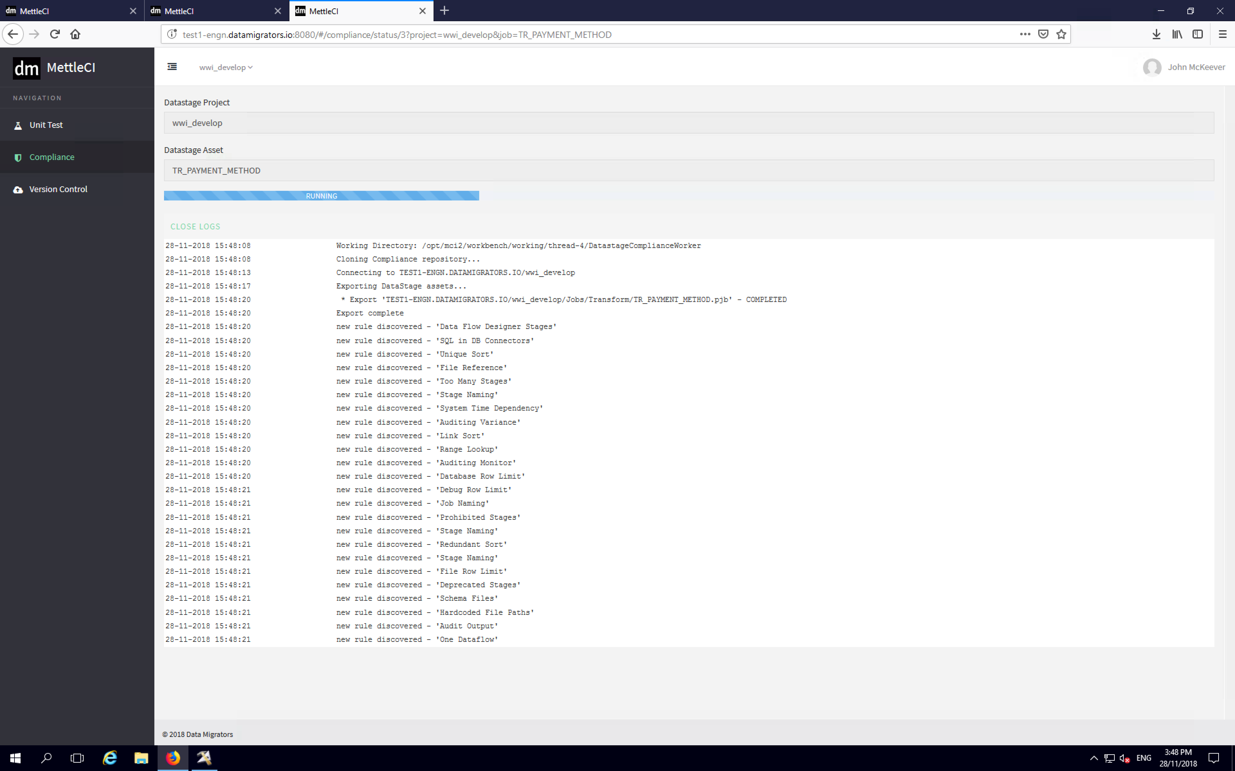
Task: Open Version Control in sidebar
Action: tap(58, 189)
